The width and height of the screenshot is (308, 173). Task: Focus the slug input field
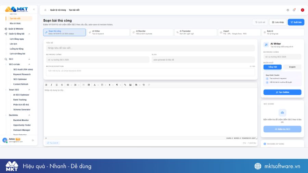pyautogui.click(x=203, y=59)
